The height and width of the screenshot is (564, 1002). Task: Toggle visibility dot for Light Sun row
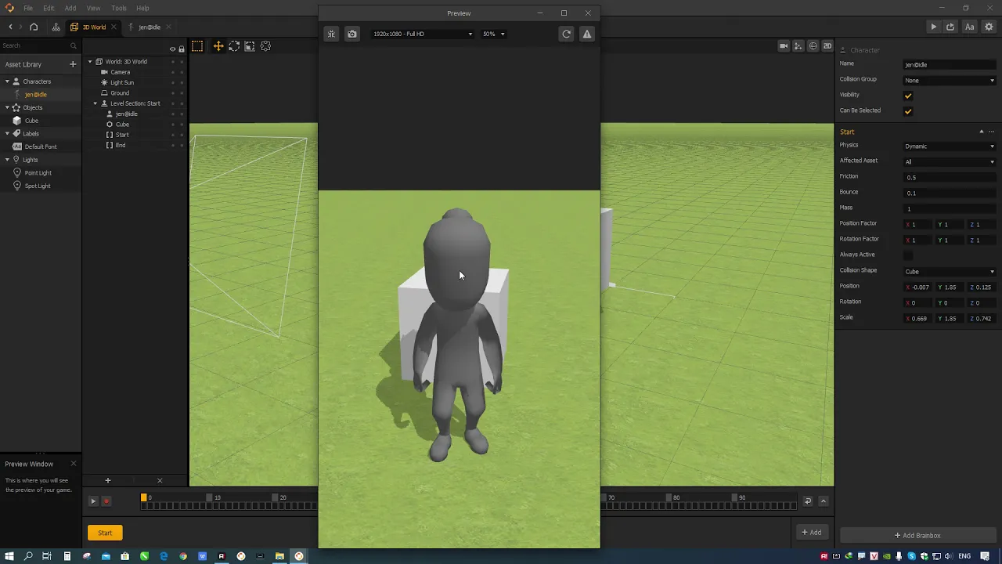tap(172, 82)
